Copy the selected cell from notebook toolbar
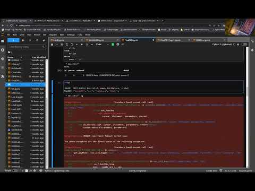The image size is (255, 191). (67, 45)
